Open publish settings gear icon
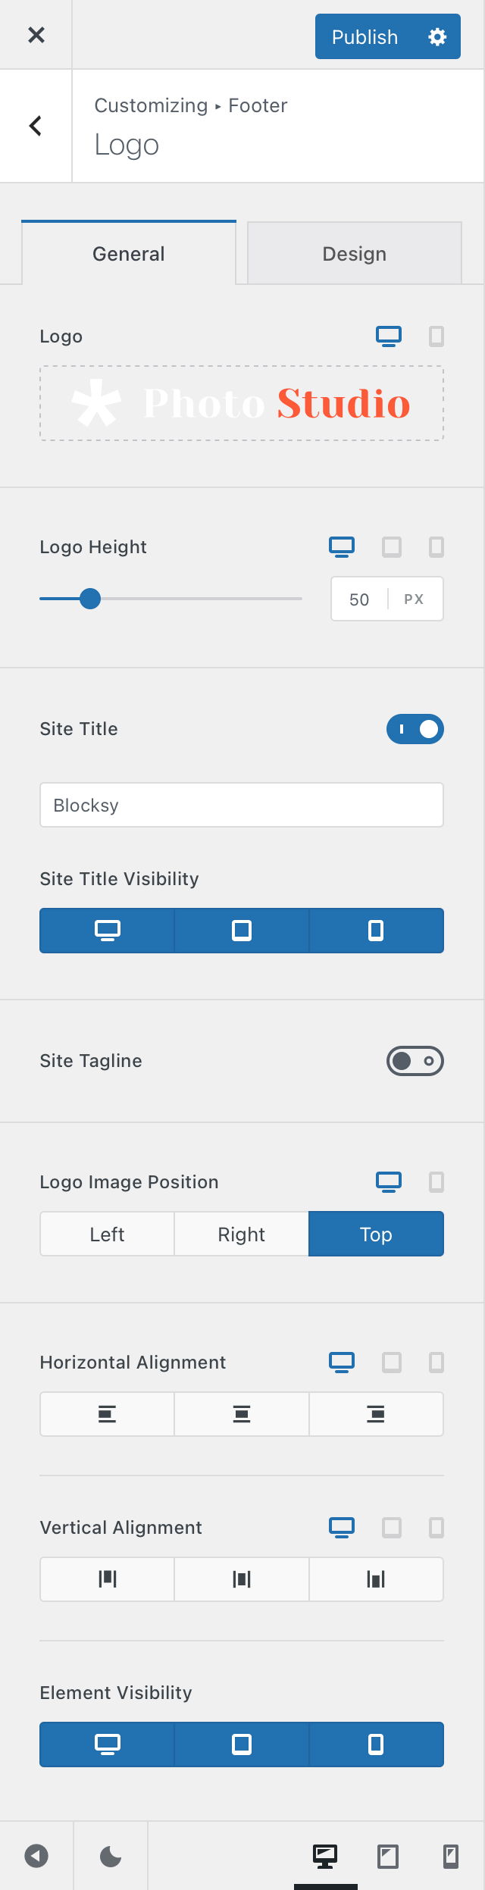The image size is (485, 1890). point(437,36)
